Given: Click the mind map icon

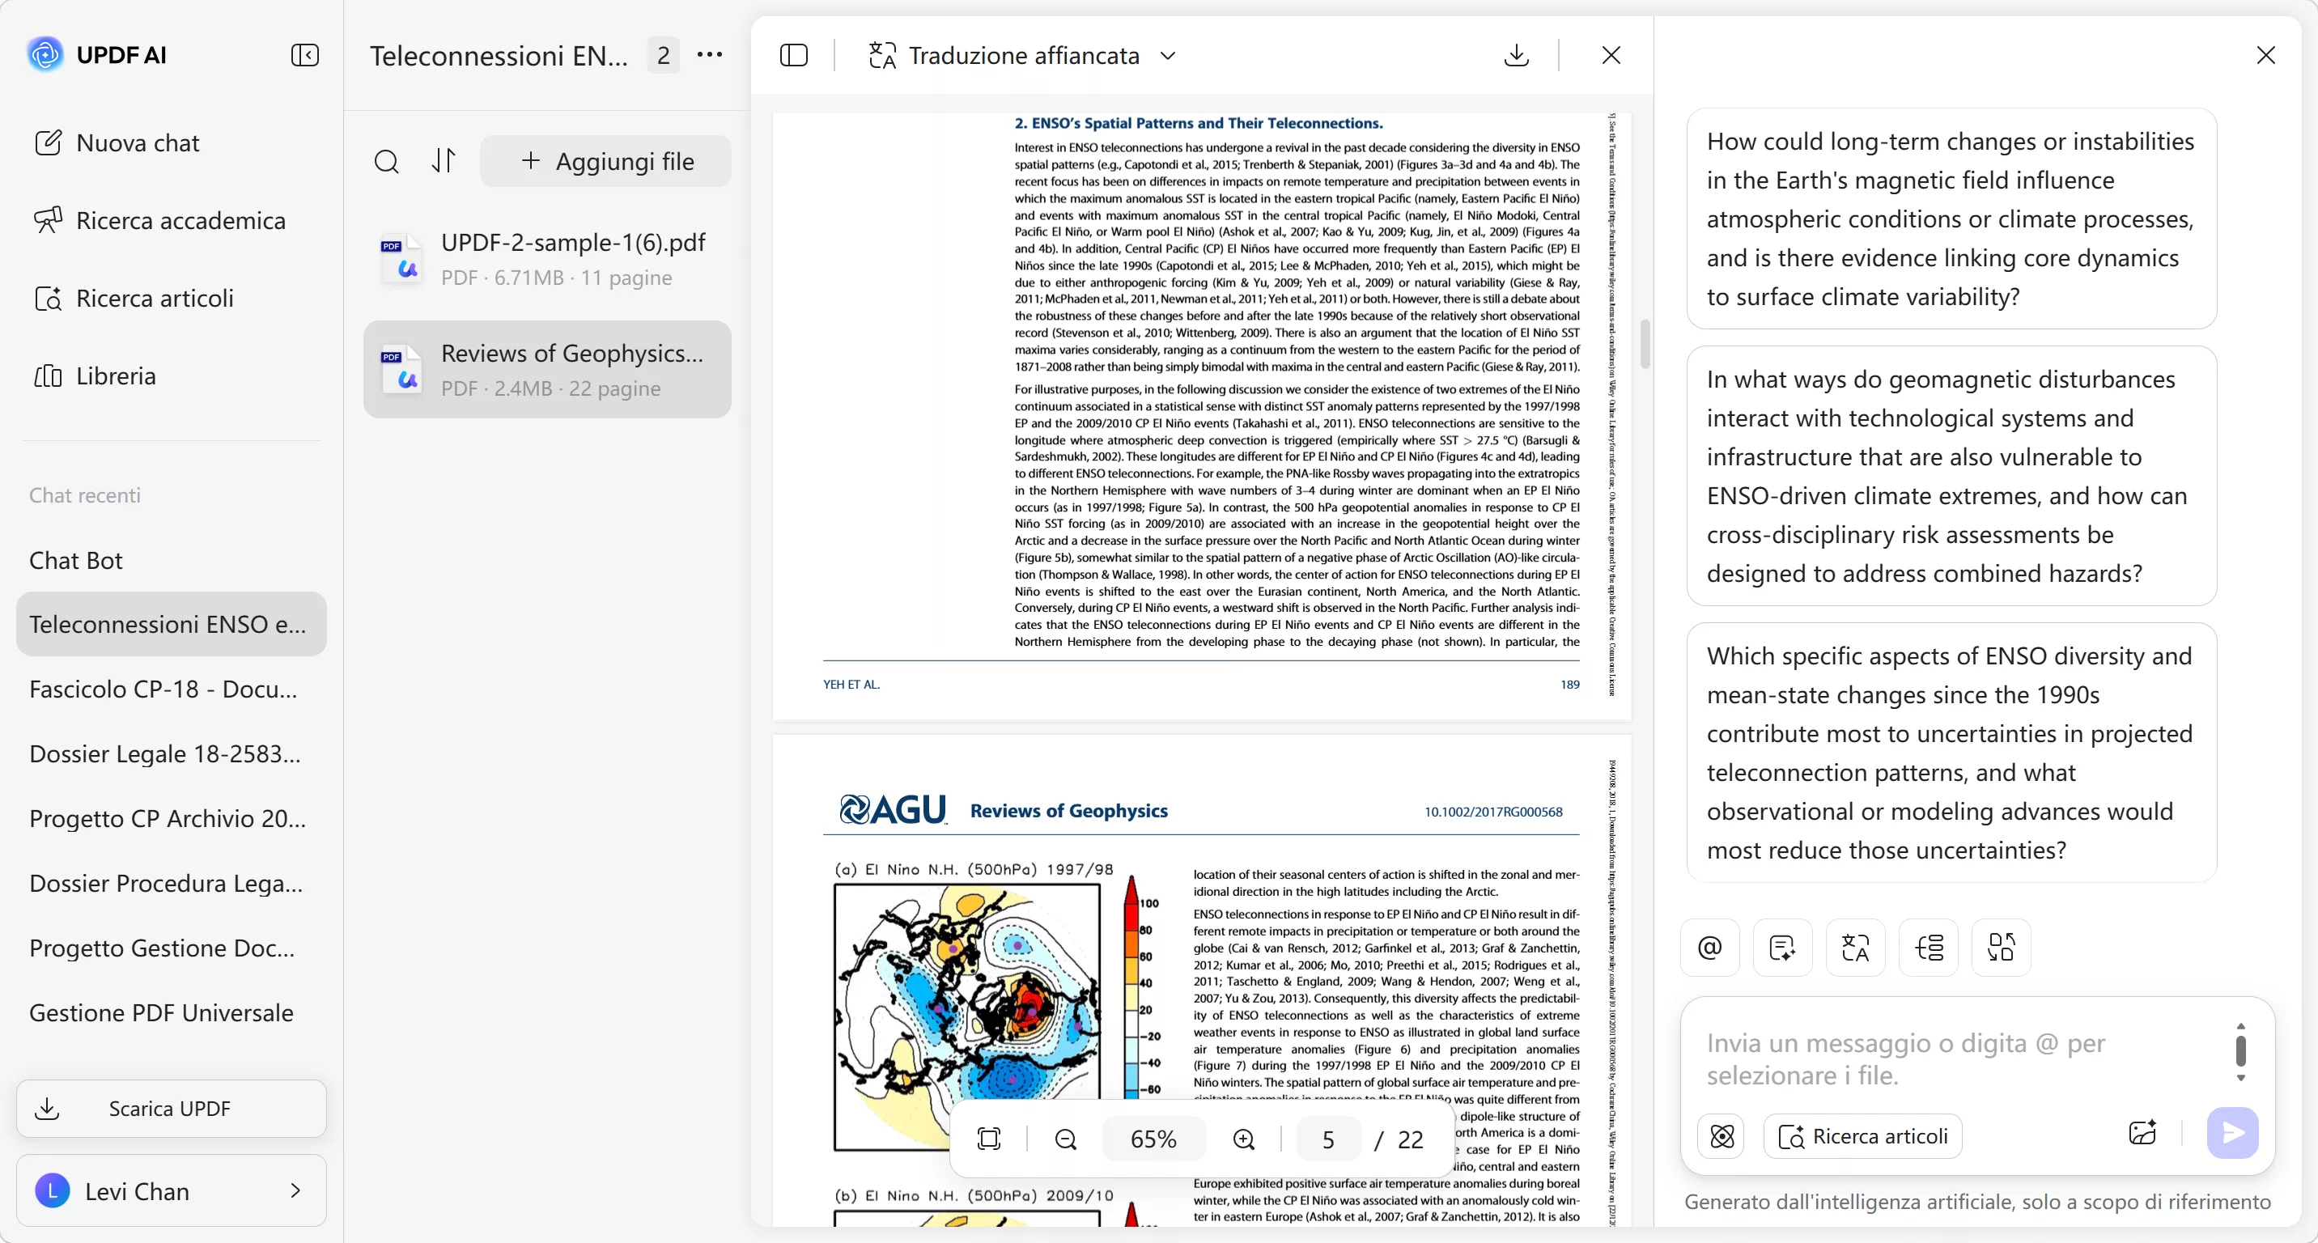Looking at the screenshot, I should (1929, 947).
